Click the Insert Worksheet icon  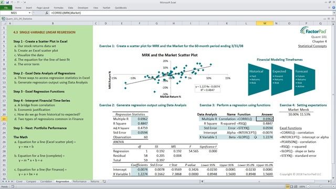pyautogui.click(x=104, y=181)
